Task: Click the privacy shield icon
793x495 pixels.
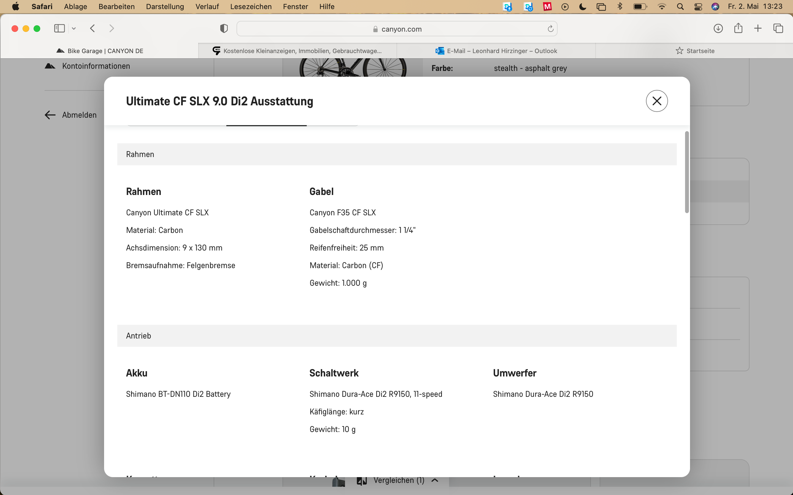Action: [224, 29]
